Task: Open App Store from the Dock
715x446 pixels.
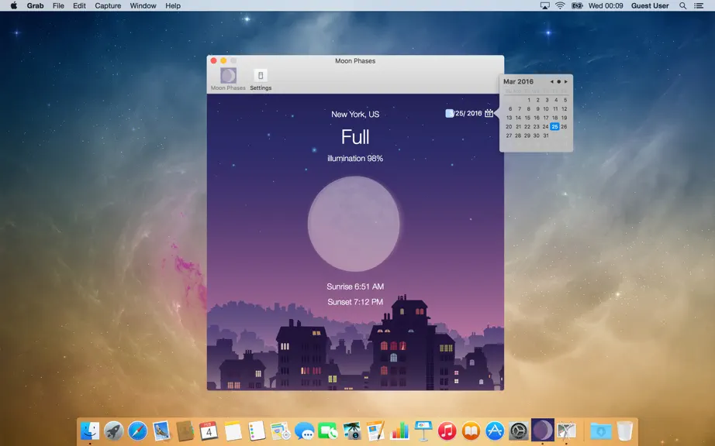Action: tap(495, 431)
